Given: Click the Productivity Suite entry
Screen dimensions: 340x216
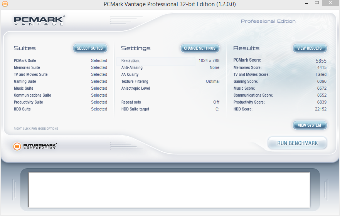Looking at the screenshot, I should click(29, 102).
